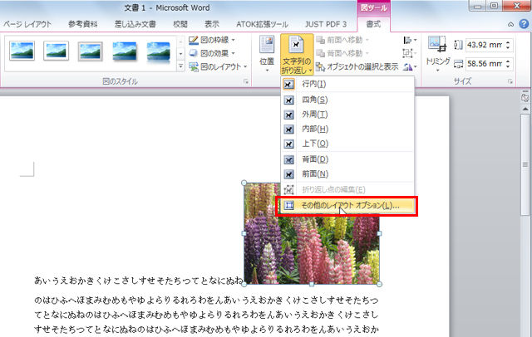Open the size group dialog launcher
Screen dimensions: 532x337
510,81
